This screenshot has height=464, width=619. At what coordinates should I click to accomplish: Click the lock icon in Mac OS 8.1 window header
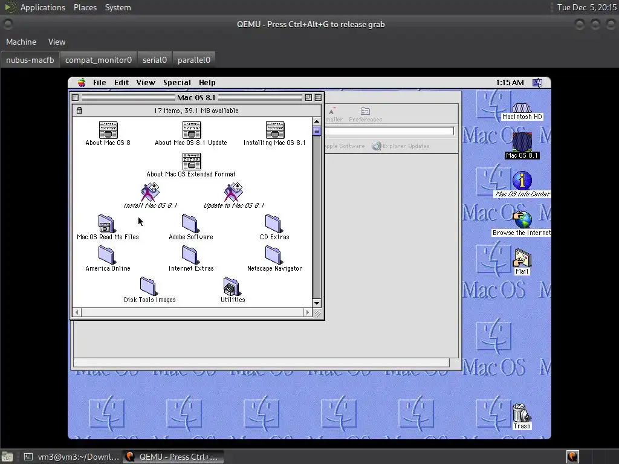(x=79, y=111)
